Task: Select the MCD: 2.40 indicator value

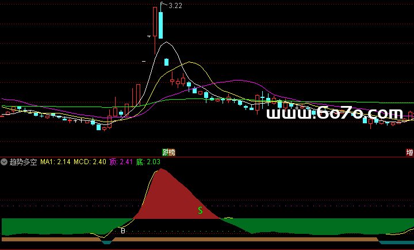Action: 90,162
